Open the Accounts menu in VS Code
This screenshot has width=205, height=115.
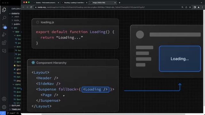click(4, 99)
